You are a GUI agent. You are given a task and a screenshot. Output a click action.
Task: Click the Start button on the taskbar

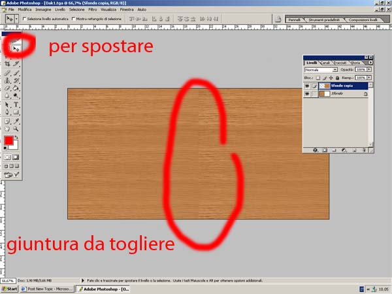pyautogui.click(x=10, y=288)
